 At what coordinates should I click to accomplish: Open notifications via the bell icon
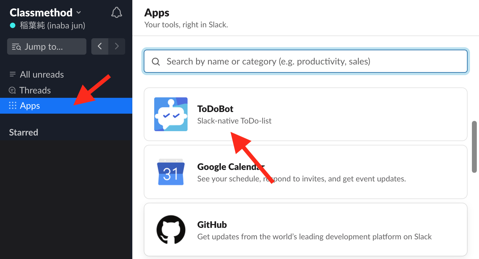[x=116, y=12]
